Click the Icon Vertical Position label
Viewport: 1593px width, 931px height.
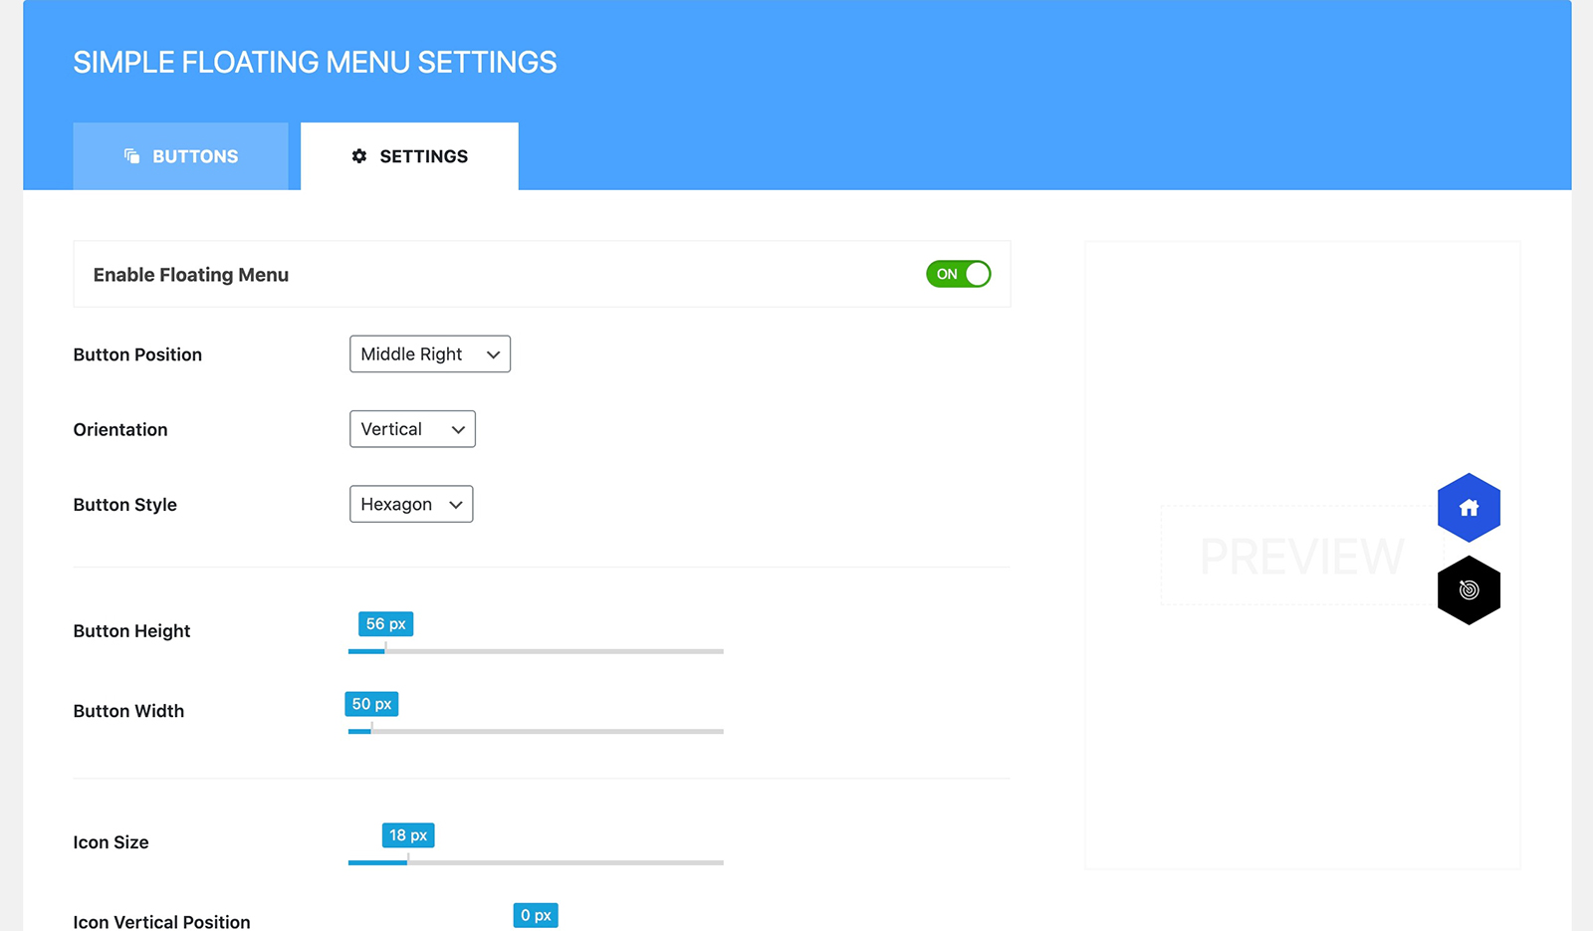(161, 922)
